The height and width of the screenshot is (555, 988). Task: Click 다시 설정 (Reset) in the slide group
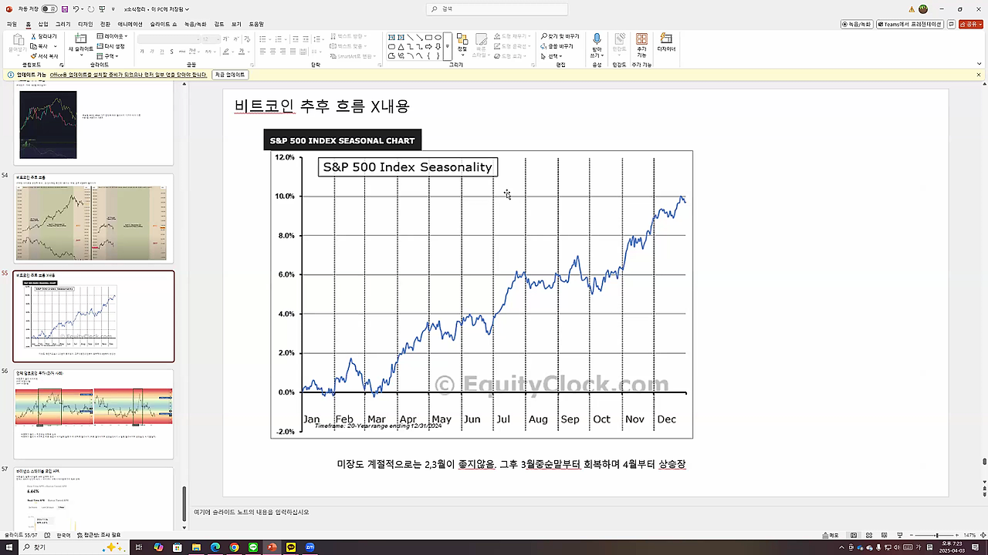click(x=111, y=46)
